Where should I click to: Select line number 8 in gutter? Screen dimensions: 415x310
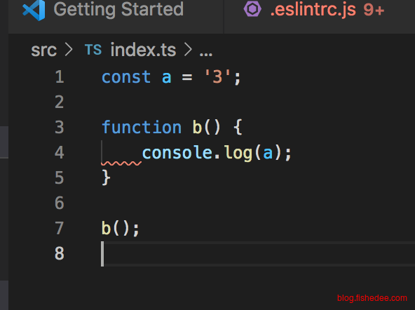(x=60, y=253)
